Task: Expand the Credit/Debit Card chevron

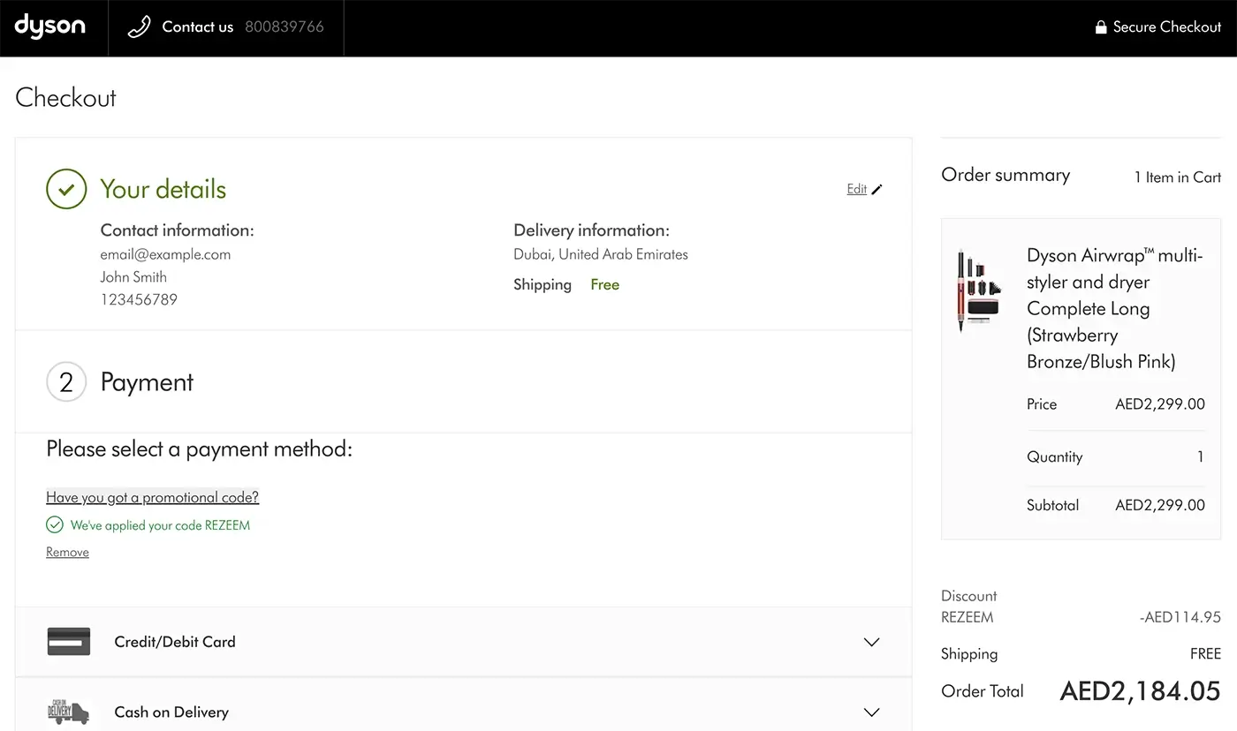Action: tap(872, 642)
